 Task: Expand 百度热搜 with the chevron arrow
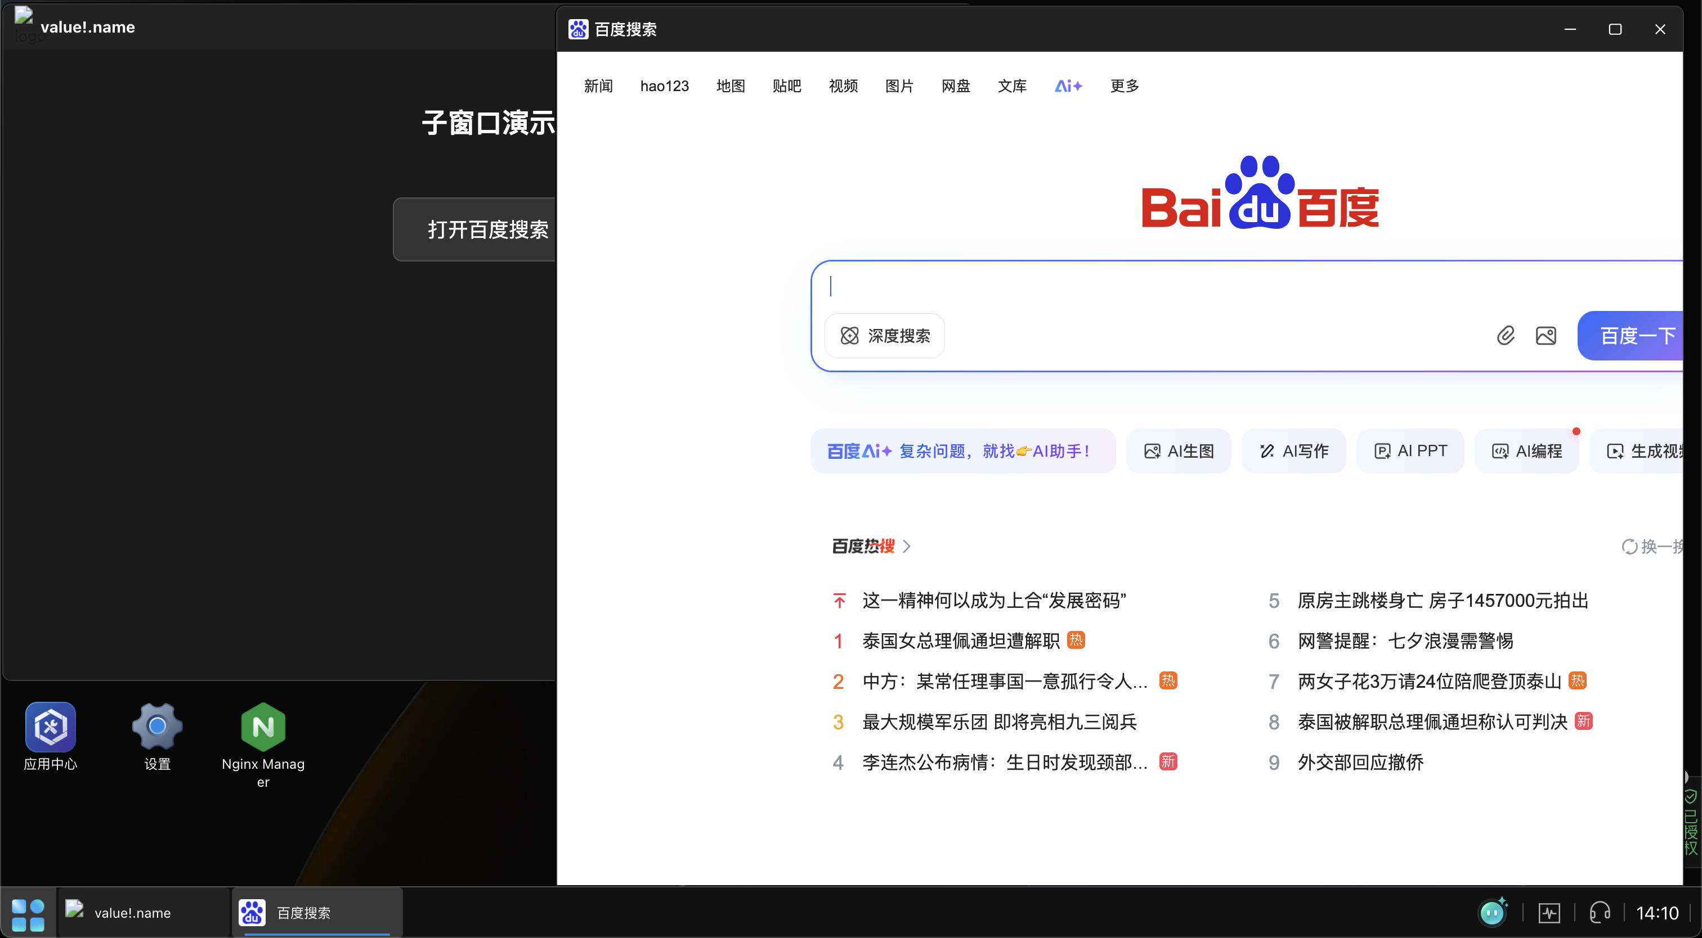tap(907, 547)
